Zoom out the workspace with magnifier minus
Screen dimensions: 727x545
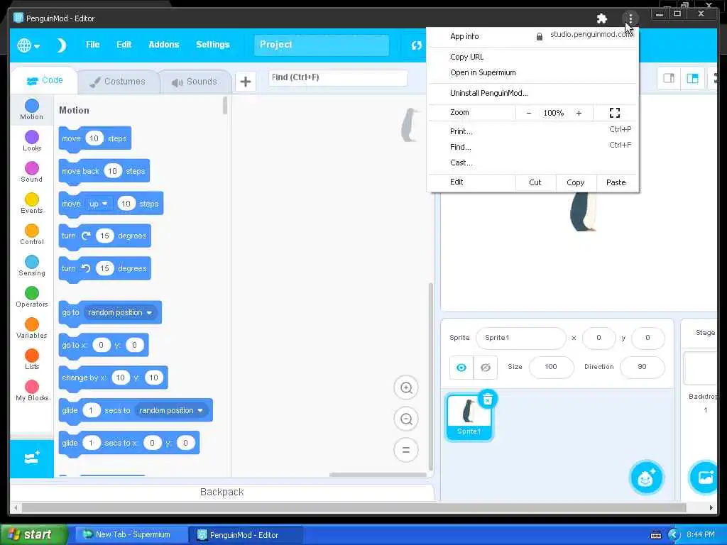click(x=406, y=419)
